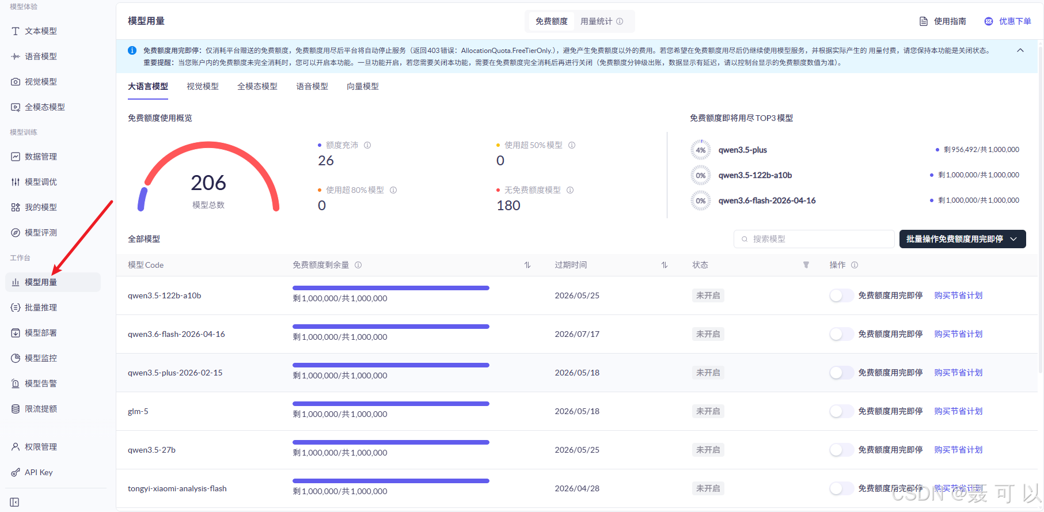Click 购买节省计划 for glm-5

958,411
